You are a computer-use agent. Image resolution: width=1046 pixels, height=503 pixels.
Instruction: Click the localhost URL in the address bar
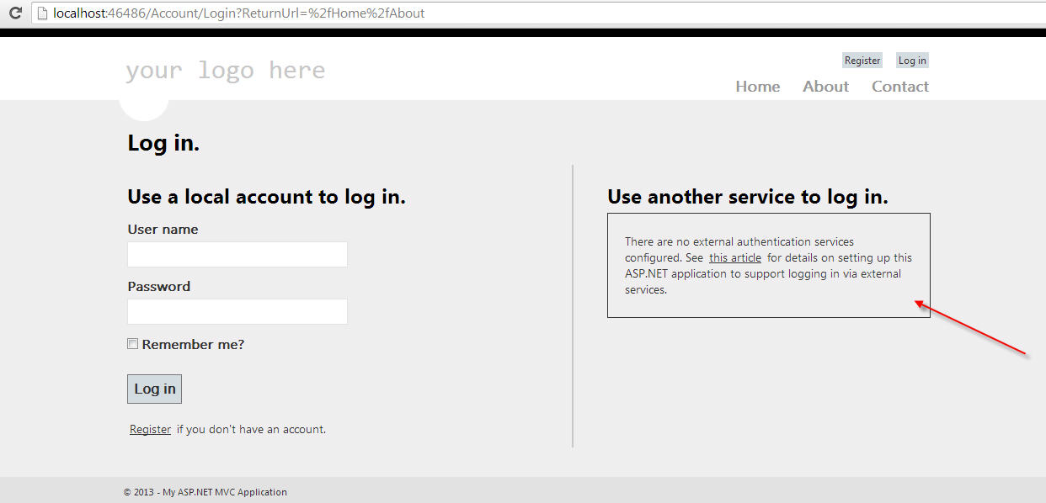238,13
